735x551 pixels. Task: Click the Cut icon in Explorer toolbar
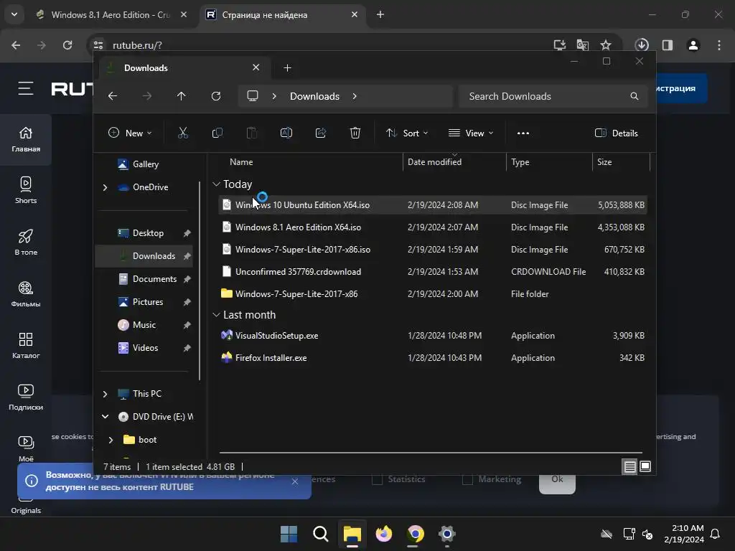tap(183, 133)
